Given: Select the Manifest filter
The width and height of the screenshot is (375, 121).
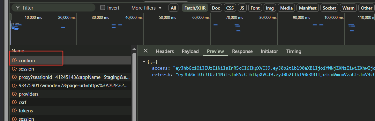Looking at the screenshot, I should pos(308,8).
